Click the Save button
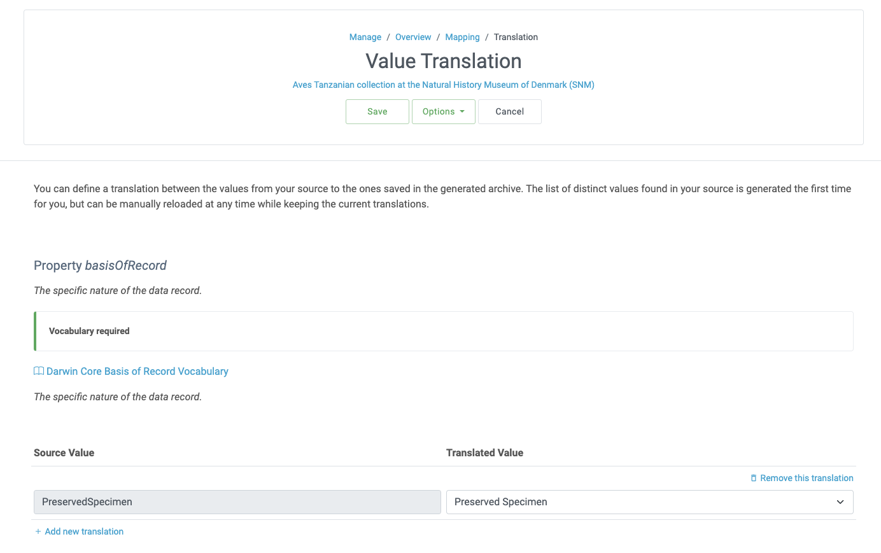Screen dimensions: 881x553 tap(377, 111)
